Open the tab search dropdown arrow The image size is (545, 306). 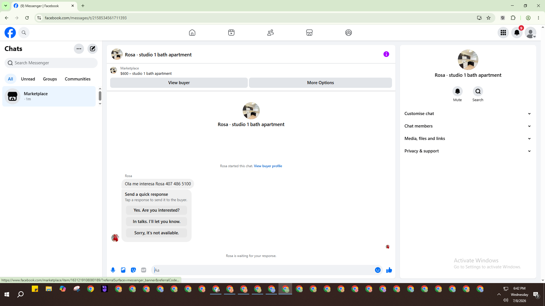coord(6,6)
